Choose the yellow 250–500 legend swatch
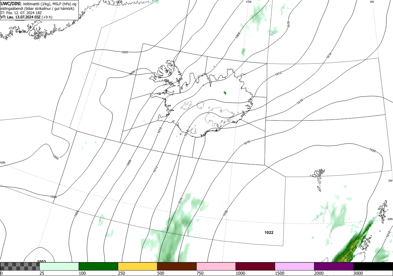Screen dimensions: 393x276 point(138,266)
